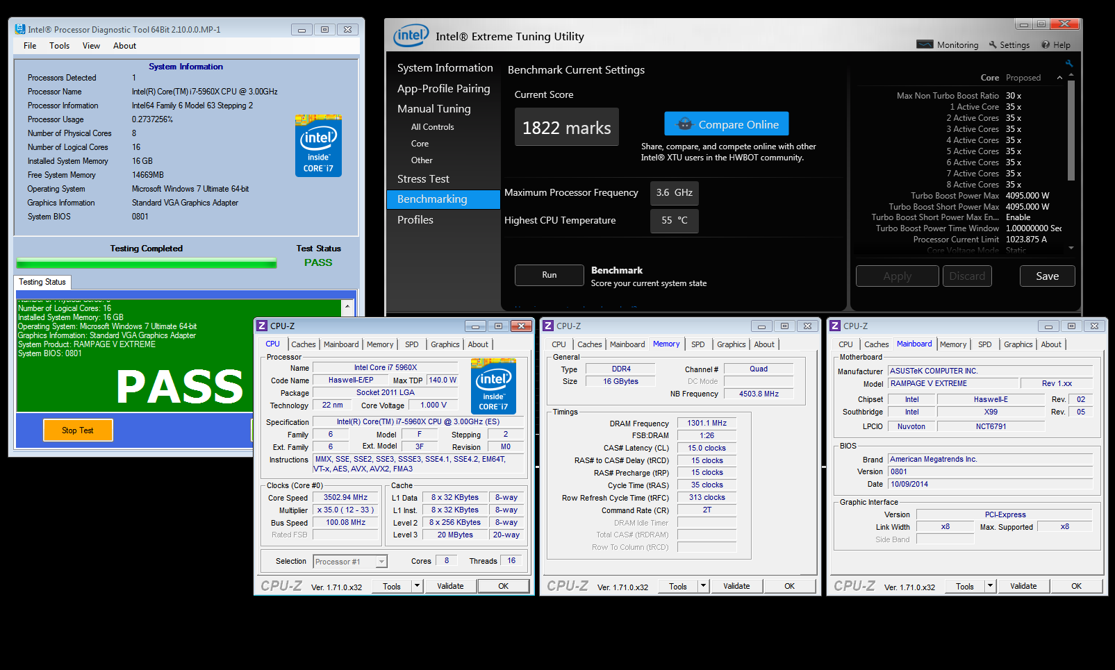Screen dimensions: 1115x670
Task: Open the File menu in Processor Diagnostic Tool
Action: pyautogui.click(x=30, y=46)
